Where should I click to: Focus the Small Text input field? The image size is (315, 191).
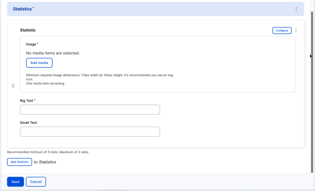(x=90, y=132)
